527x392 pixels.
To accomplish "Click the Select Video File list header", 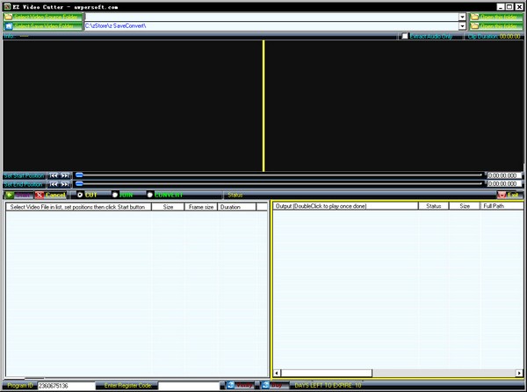I will (79, 207).
